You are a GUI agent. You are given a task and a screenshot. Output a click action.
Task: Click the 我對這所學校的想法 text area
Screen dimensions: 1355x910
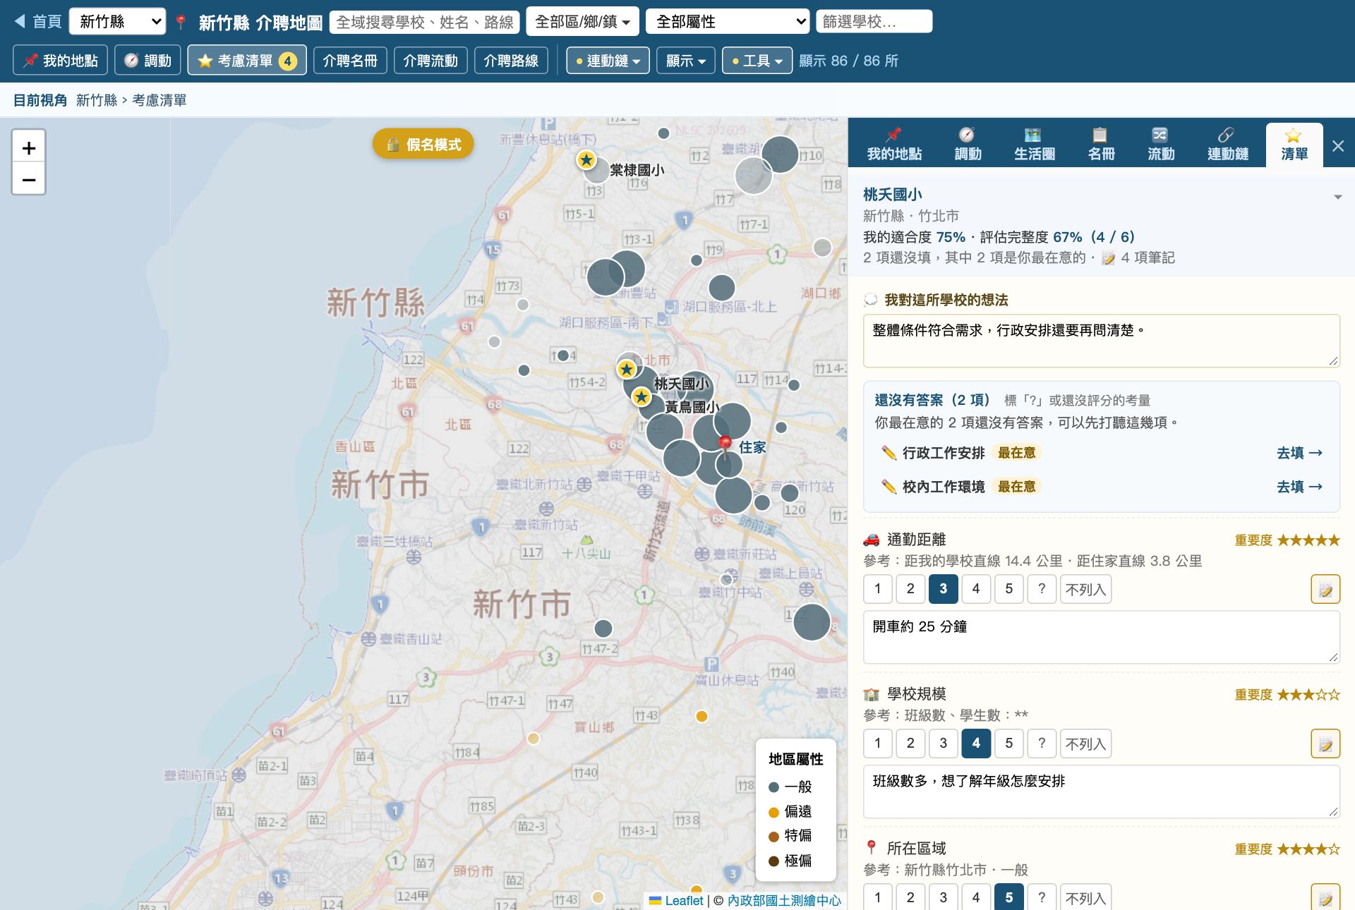1101,341
